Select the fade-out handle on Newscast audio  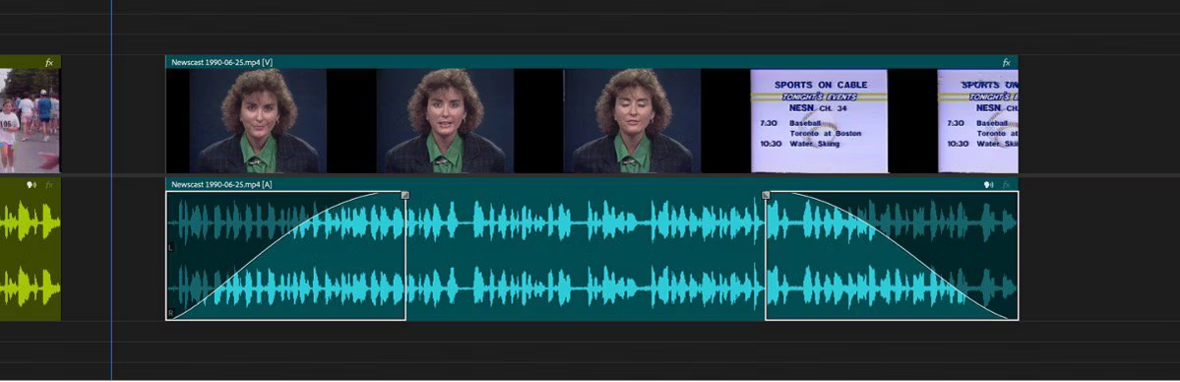[766, 195]
